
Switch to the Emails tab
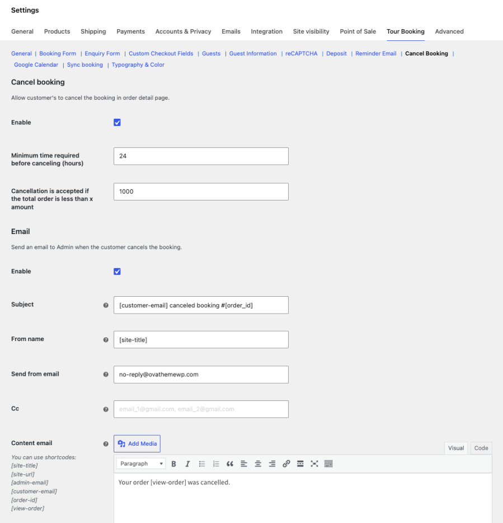(231, 31)
